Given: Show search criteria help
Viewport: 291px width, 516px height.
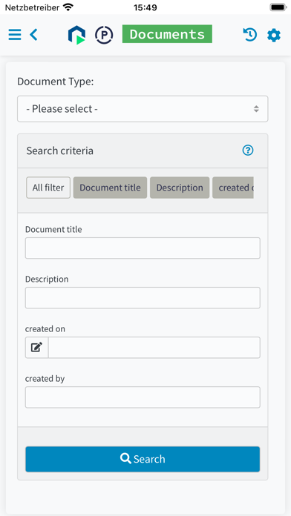Looking at the screenshot, I should 248,150.
